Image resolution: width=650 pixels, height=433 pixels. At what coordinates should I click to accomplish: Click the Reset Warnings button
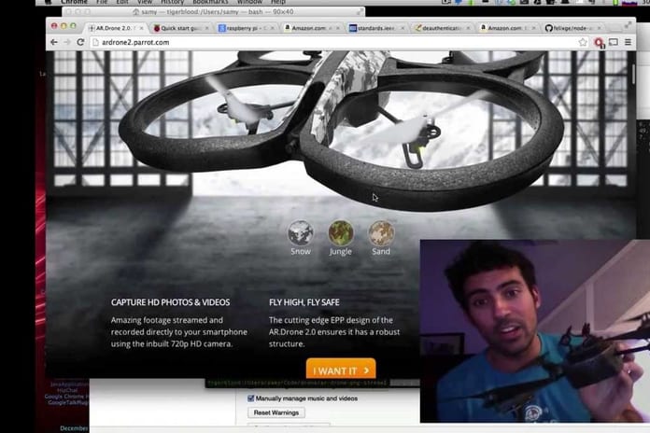click(x=276, y=412)
